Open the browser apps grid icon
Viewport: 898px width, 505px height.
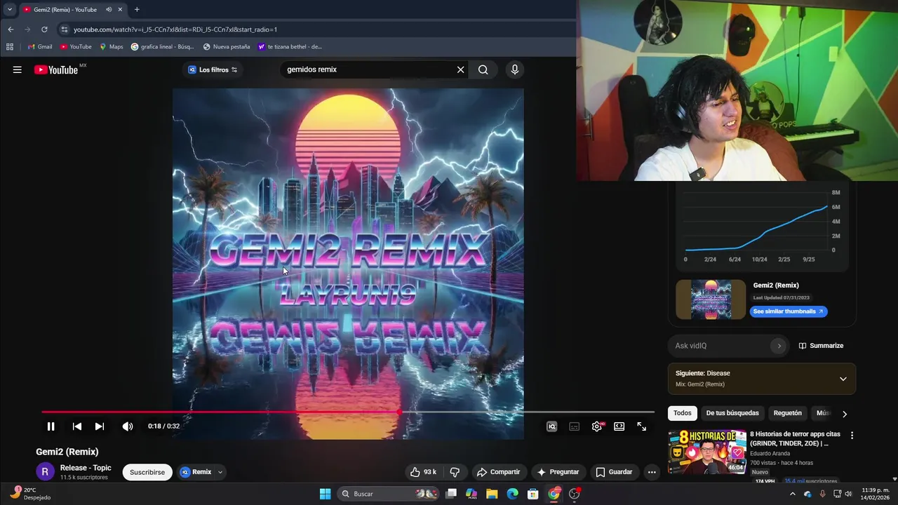point(10,46)
